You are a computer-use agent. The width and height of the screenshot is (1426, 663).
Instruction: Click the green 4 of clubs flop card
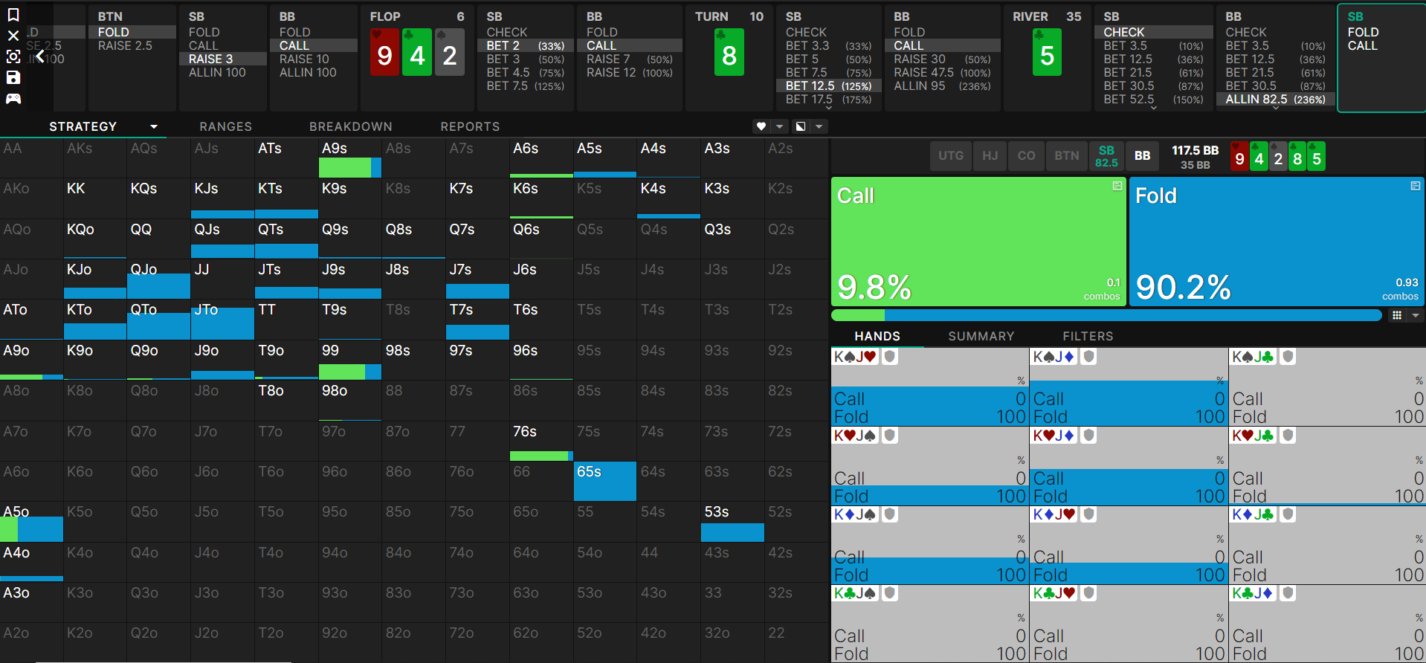[417, 52]
